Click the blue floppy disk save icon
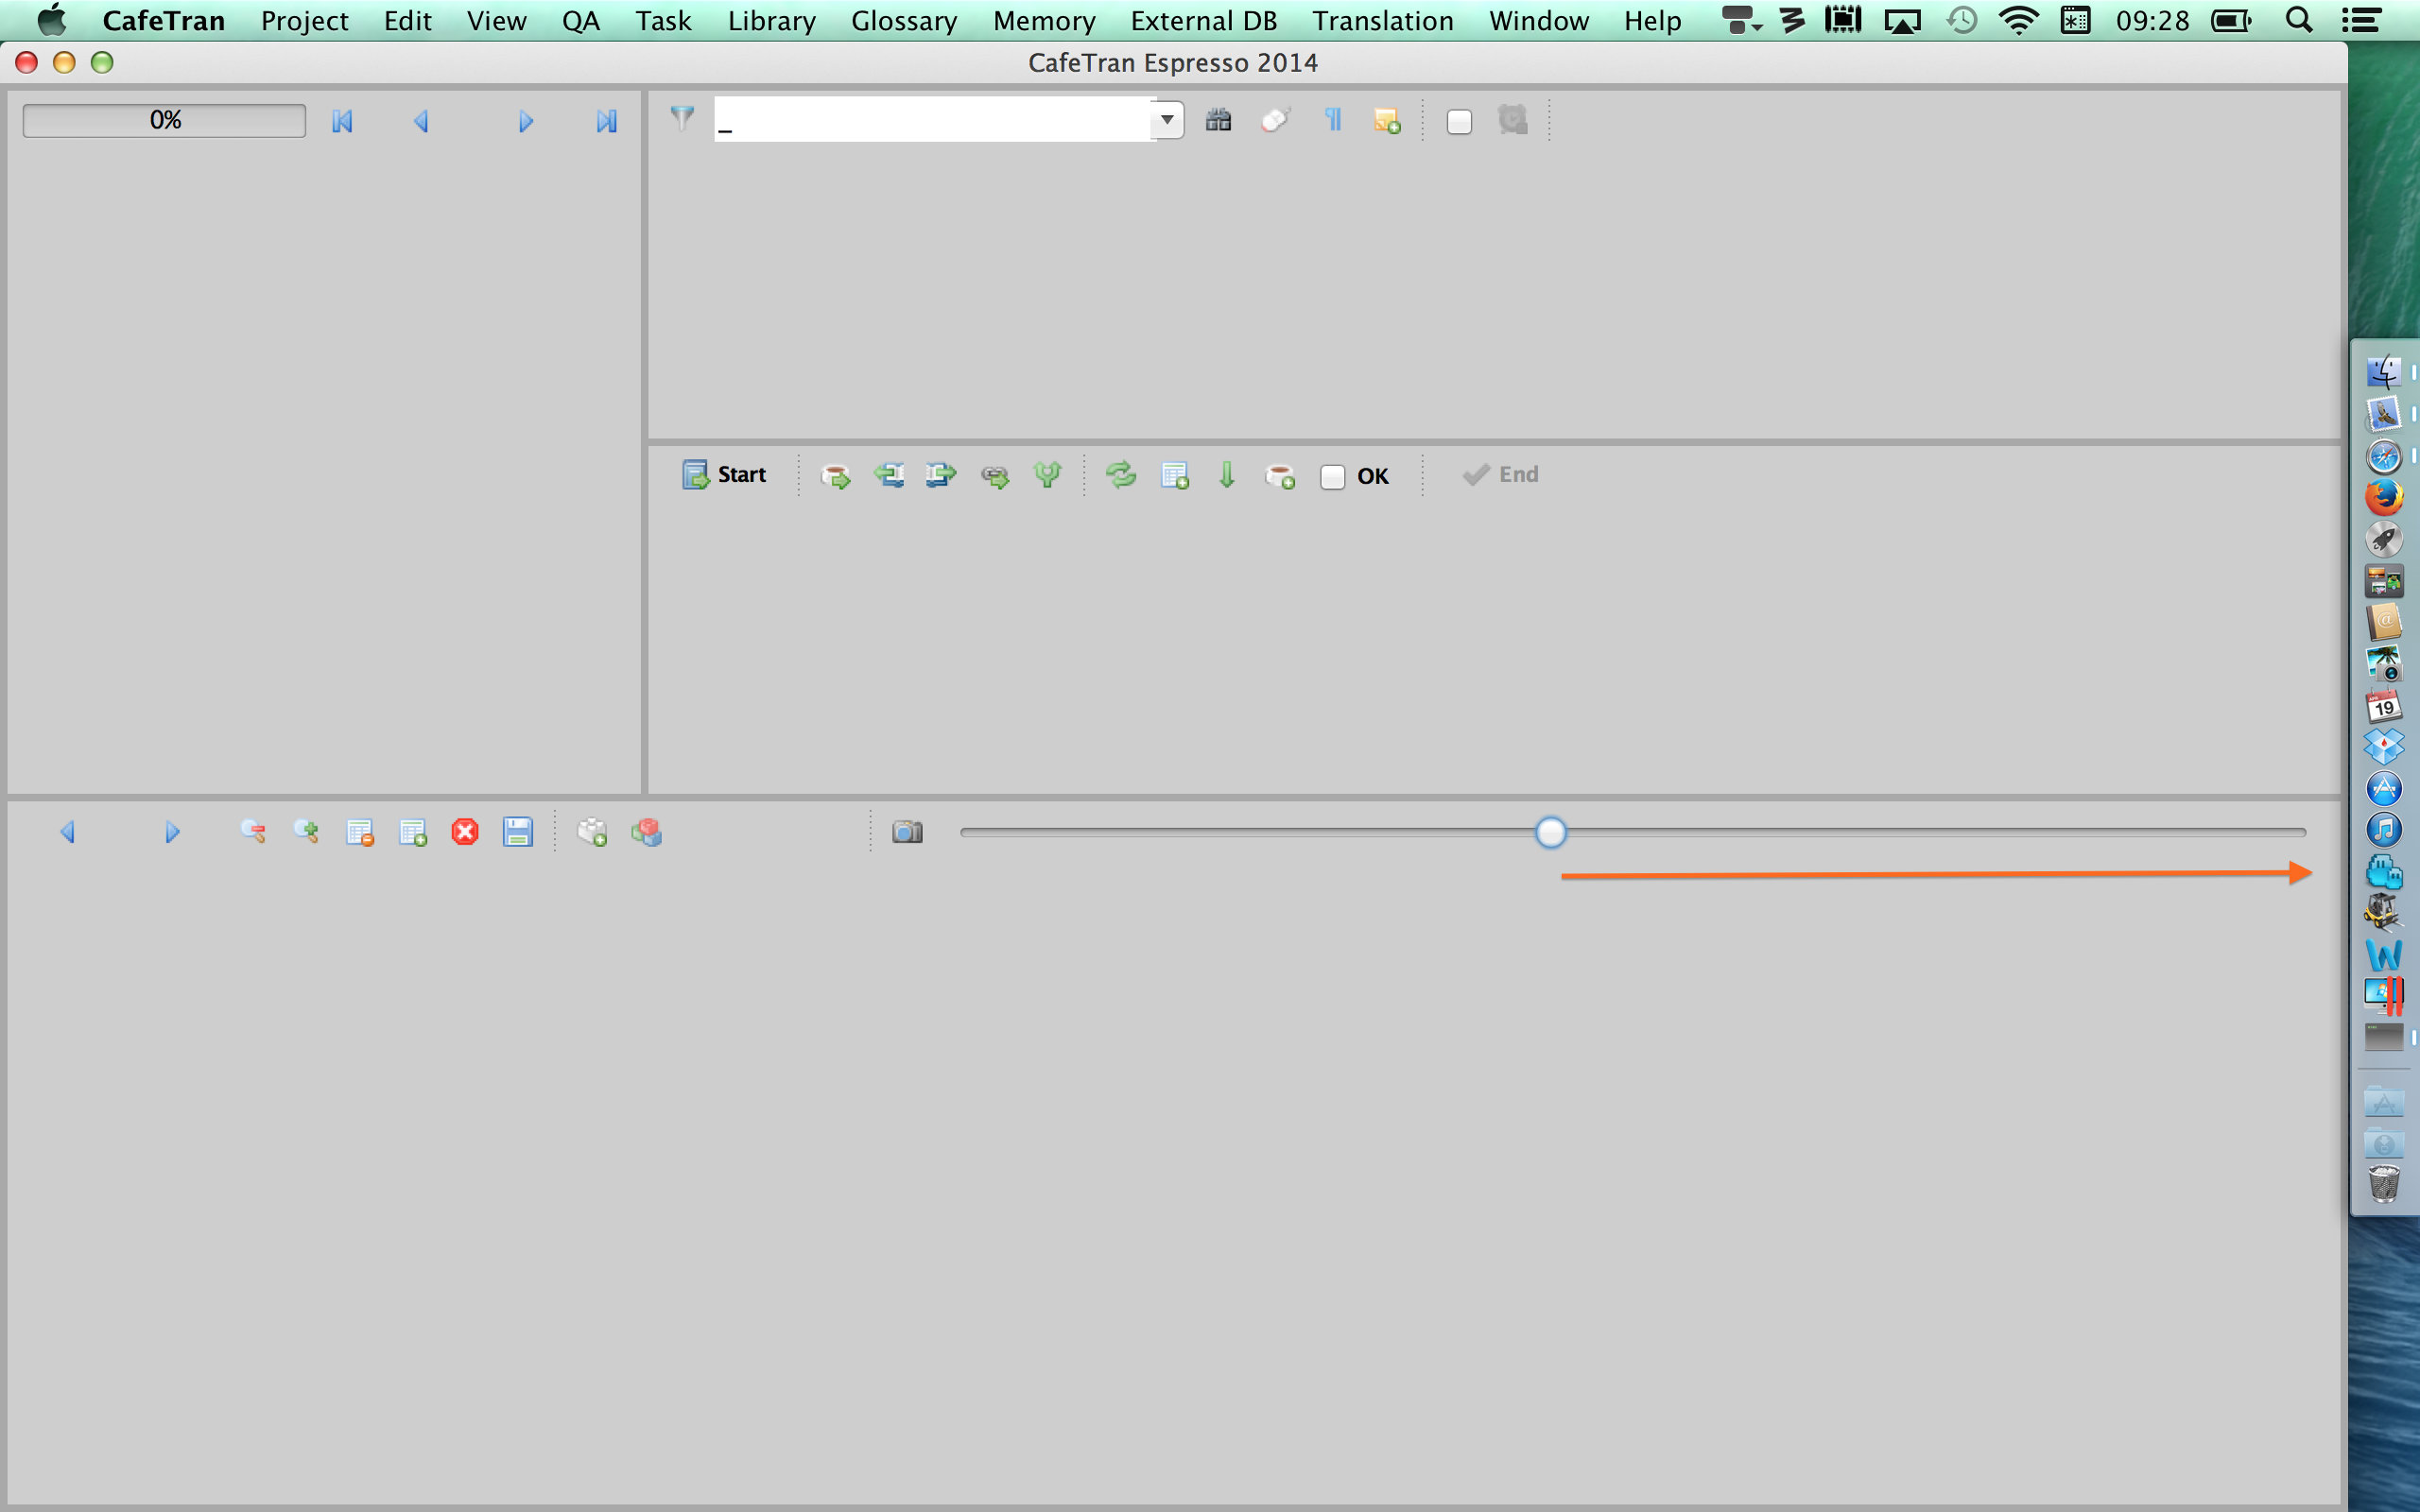Viewport: 2420px width, 1512px height. point(517,832)
